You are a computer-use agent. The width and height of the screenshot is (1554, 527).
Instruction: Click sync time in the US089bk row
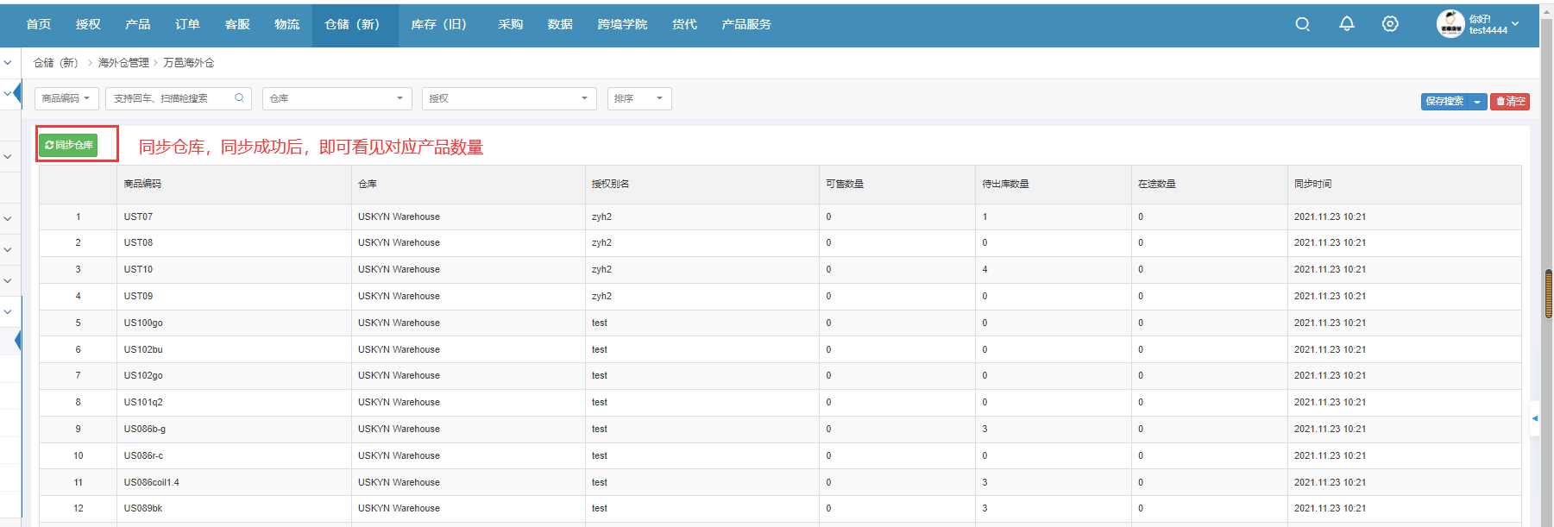(x=1330, y=508)
